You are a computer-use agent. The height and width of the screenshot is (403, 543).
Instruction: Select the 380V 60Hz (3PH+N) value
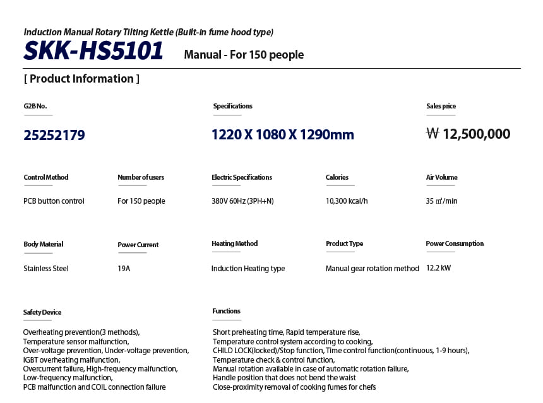[242, 201]
